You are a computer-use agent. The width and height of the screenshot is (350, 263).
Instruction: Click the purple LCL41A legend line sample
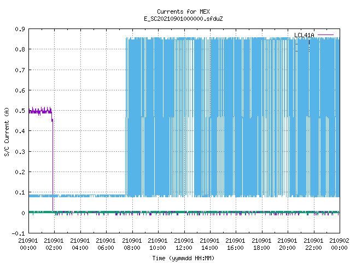[x=325, y=35]
